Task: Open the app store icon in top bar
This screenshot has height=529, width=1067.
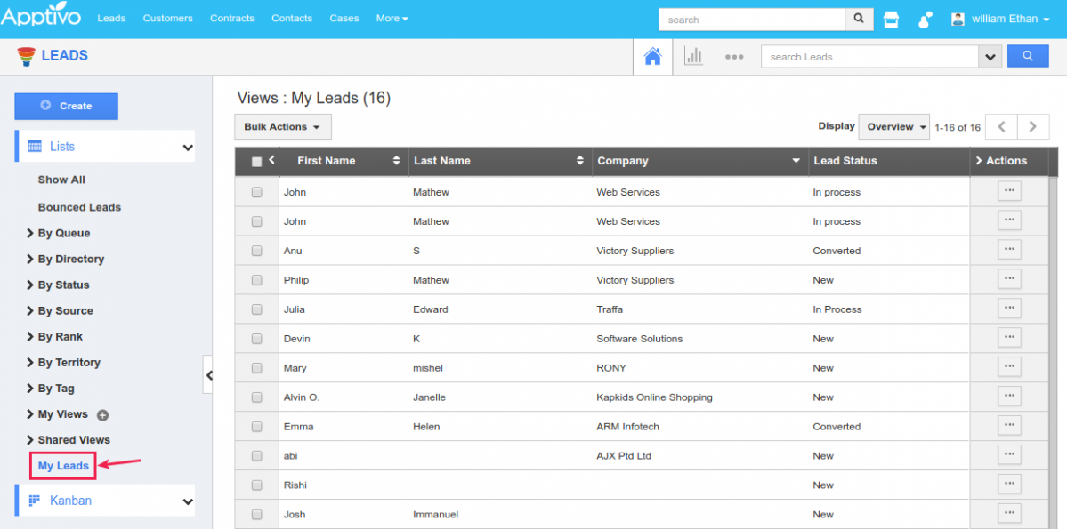Action: [x=891, y=20]
